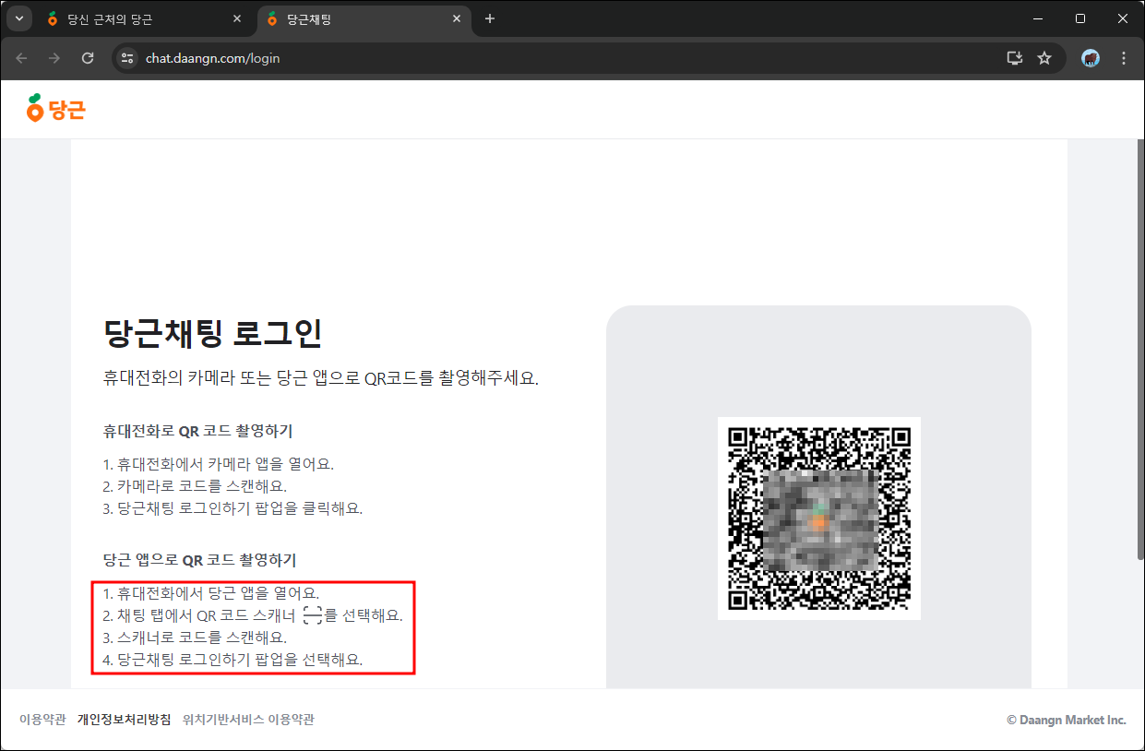1145x751 pixels.
Task: Maximize the Chrome window
Action: click(x=1080, y=18)
